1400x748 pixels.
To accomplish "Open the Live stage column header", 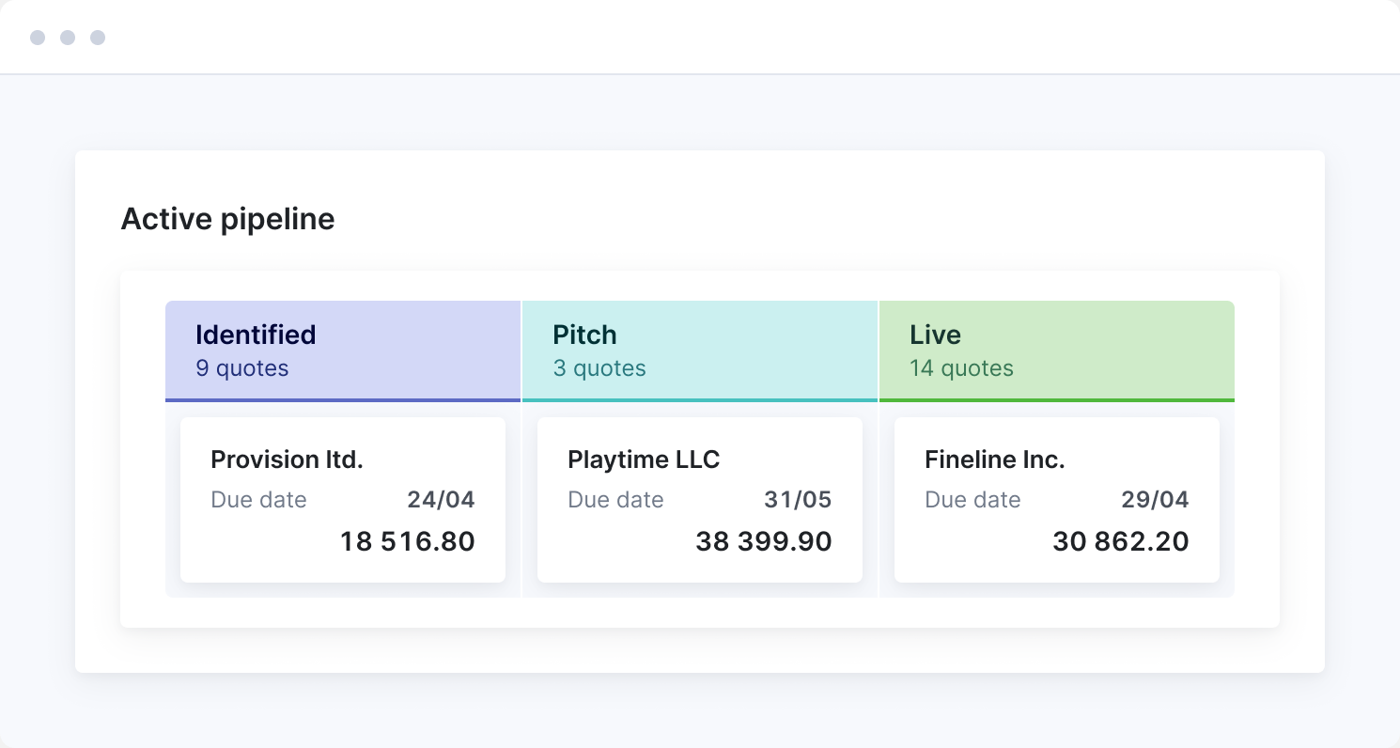I will point(935,335).
